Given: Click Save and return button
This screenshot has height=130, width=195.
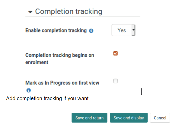Looking at the screenshot, I should coord(89,118).
